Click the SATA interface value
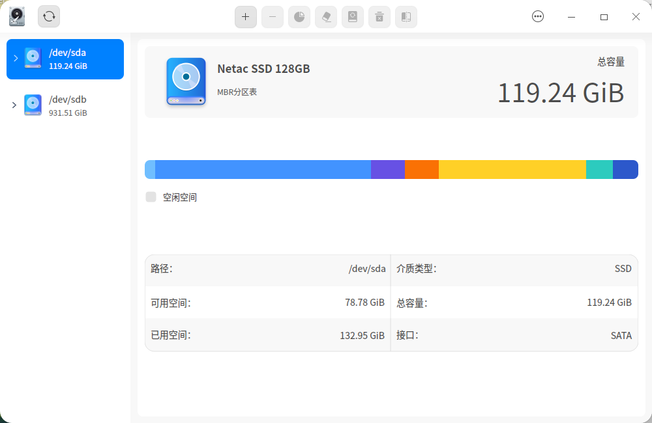 pyautogui.click(x=621, y=335)
